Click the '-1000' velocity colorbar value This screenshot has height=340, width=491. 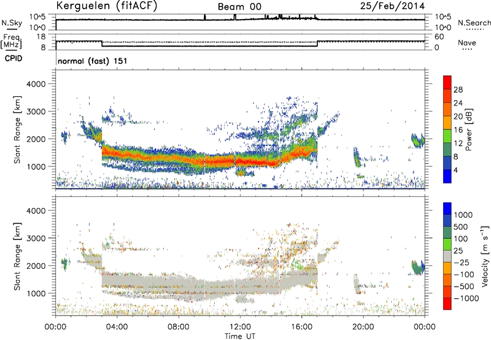click(x=466, y=298)
